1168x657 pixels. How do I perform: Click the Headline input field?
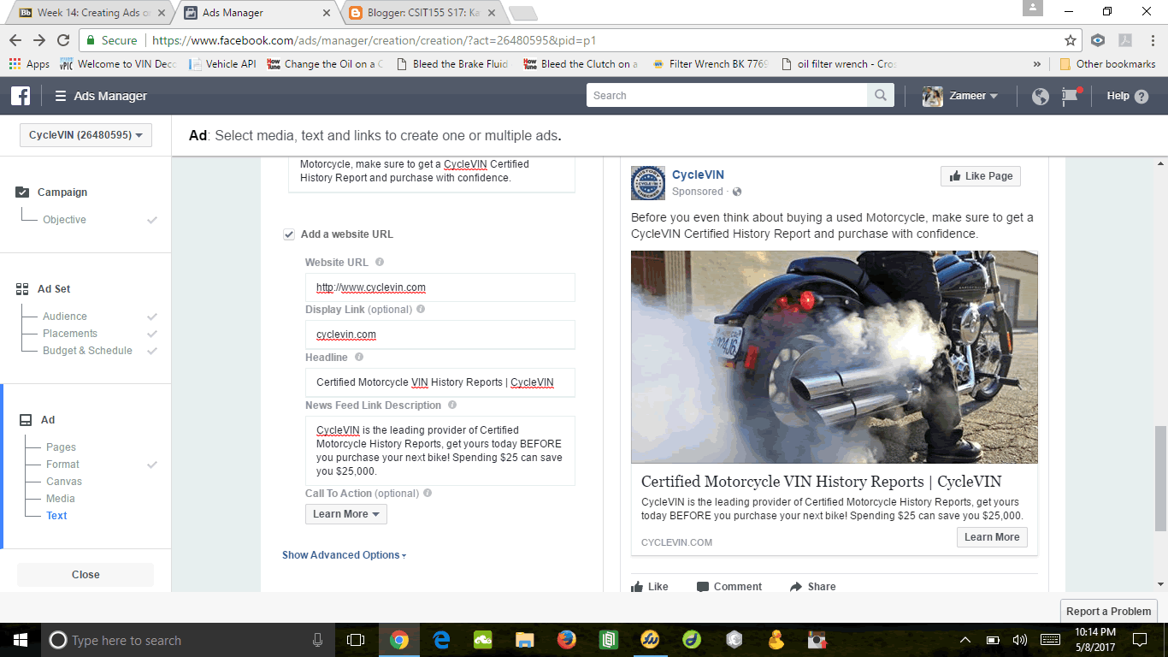[x=439, y=382]
